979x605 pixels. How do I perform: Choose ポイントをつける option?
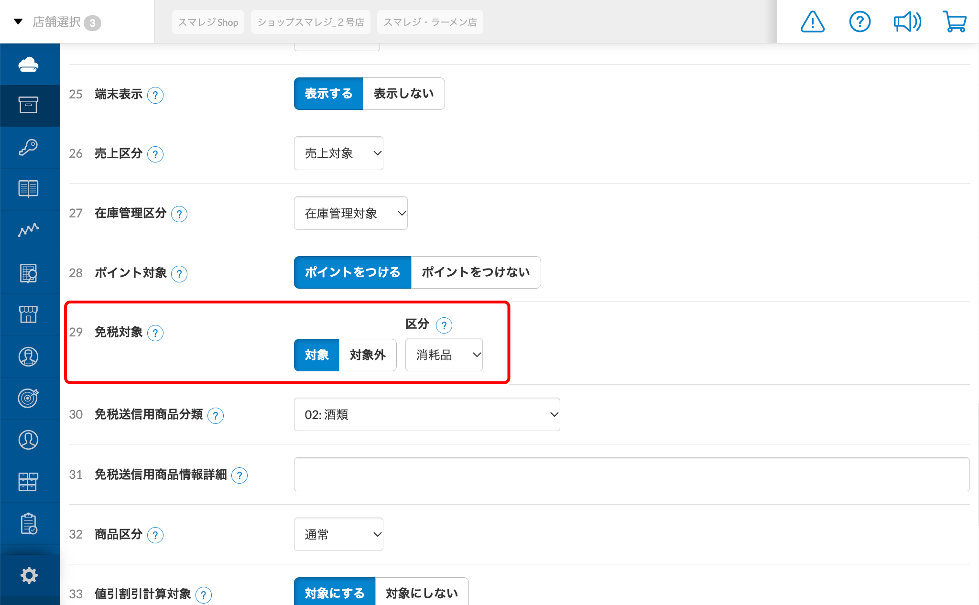pos(352,272)
